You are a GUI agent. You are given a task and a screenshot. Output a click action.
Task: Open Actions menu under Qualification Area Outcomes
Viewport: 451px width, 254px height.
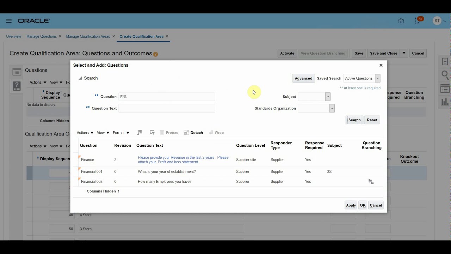point(38,146)
